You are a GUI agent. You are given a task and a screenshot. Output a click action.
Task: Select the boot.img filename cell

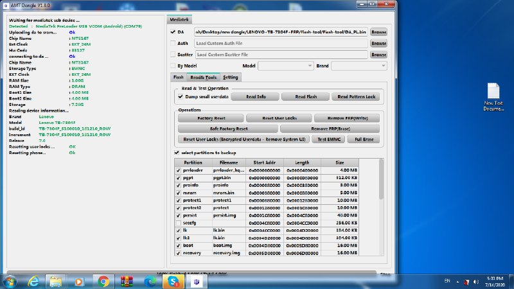coord(229,245)
